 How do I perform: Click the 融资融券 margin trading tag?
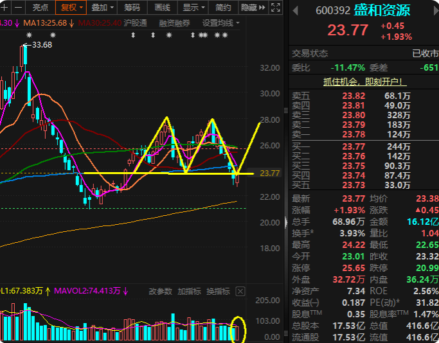pos(174,23)
